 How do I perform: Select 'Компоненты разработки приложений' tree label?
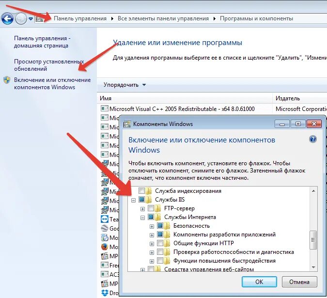click(224, 235)
